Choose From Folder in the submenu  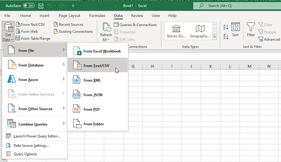point(98,124)
